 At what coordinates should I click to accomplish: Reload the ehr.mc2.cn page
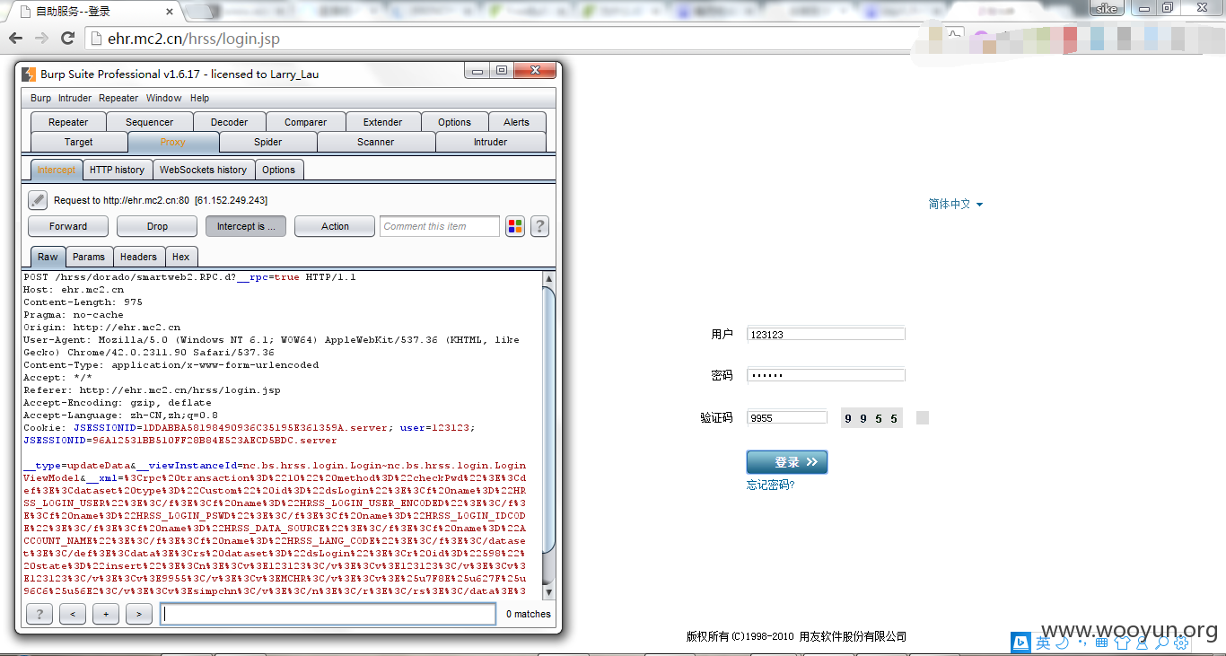point(67,39)
